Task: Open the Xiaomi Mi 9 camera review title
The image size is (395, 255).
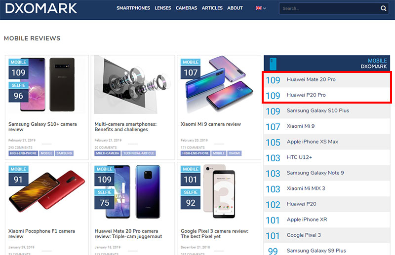Action: tap(211, 124)
